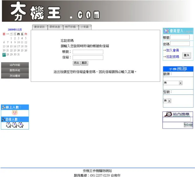Viewport: 195px width, 177px height.
Task: Select date 10 in the calendar
Action: point(18,42)
